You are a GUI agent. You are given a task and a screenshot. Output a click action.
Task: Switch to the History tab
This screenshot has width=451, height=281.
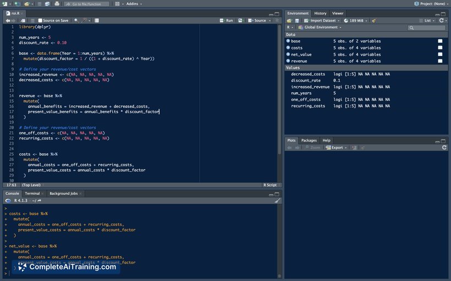pyautogui.click(x=320, y=13)
